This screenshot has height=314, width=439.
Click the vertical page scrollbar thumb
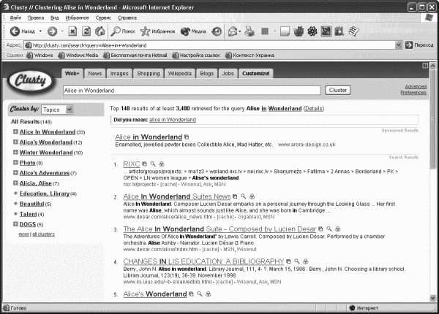(x=433, y=119)
